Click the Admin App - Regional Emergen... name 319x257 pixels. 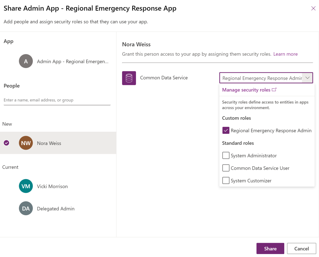point(73,61)
